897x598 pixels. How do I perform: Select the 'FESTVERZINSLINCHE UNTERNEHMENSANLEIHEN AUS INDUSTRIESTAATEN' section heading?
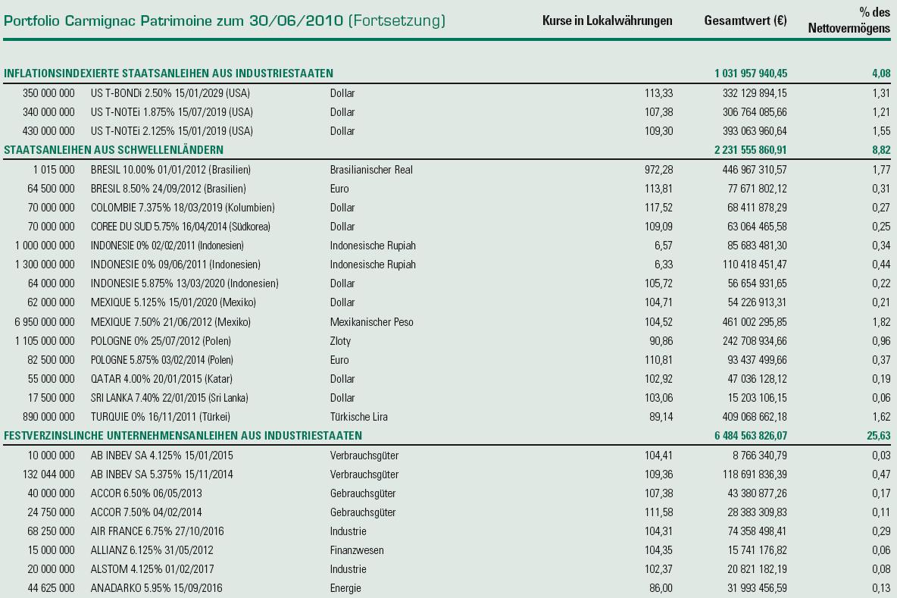[183, 436]
